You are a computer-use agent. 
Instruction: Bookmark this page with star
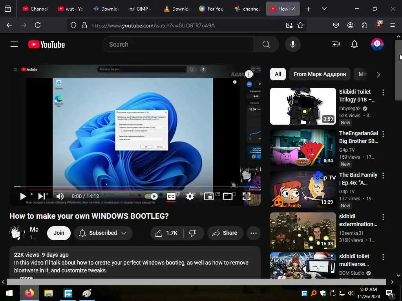pyautogui.click(x=300, y=25)
